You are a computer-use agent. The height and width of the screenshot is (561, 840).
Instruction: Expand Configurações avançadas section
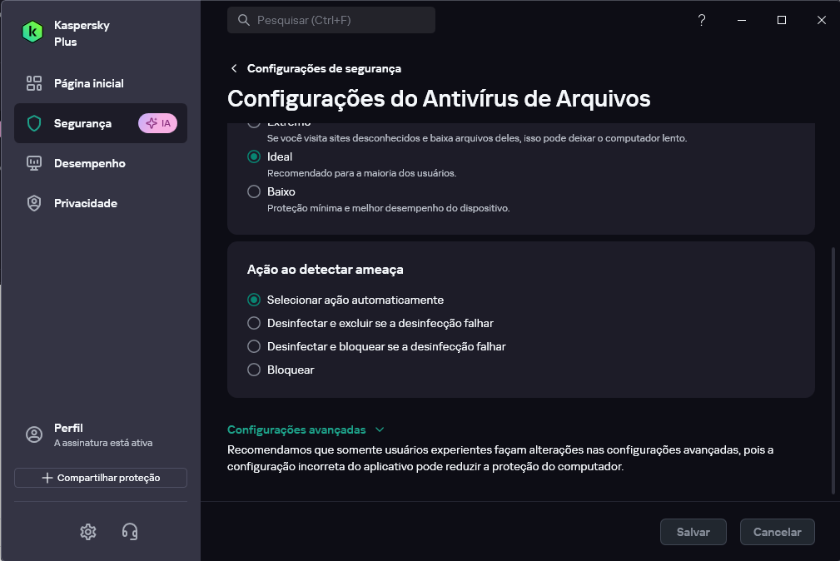pyautogui.click(x=306, y=429)
